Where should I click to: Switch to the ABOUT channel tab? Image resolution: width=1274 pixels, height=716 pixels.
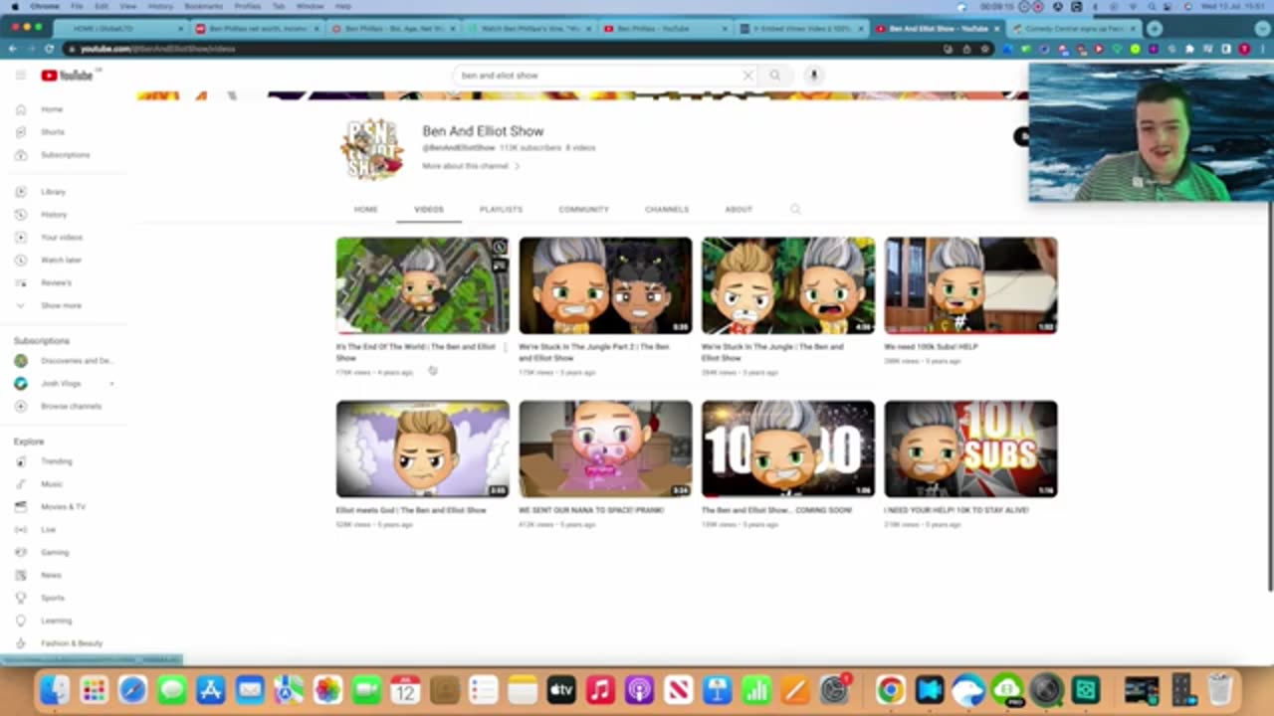click(739, 210)
